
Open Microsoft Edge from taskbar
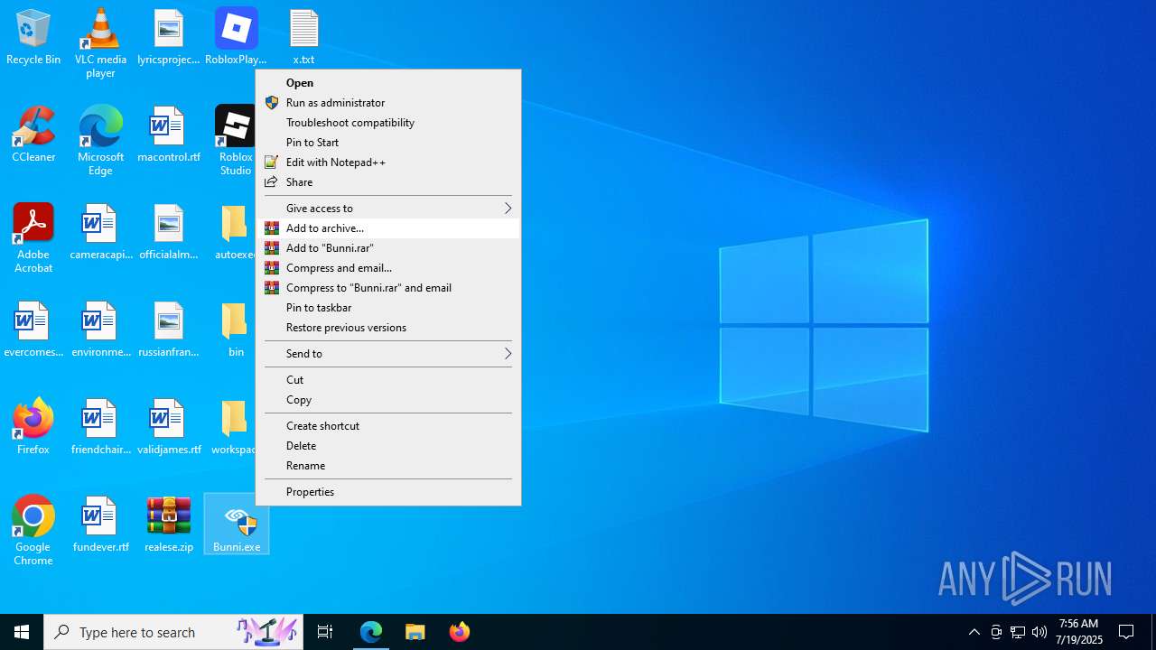pyautogui.click(x=371, y=632)
